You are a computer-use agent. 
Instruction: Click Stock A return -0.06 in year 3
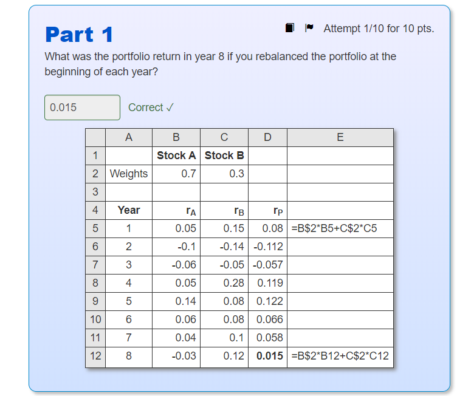click(x=176, y=265)
